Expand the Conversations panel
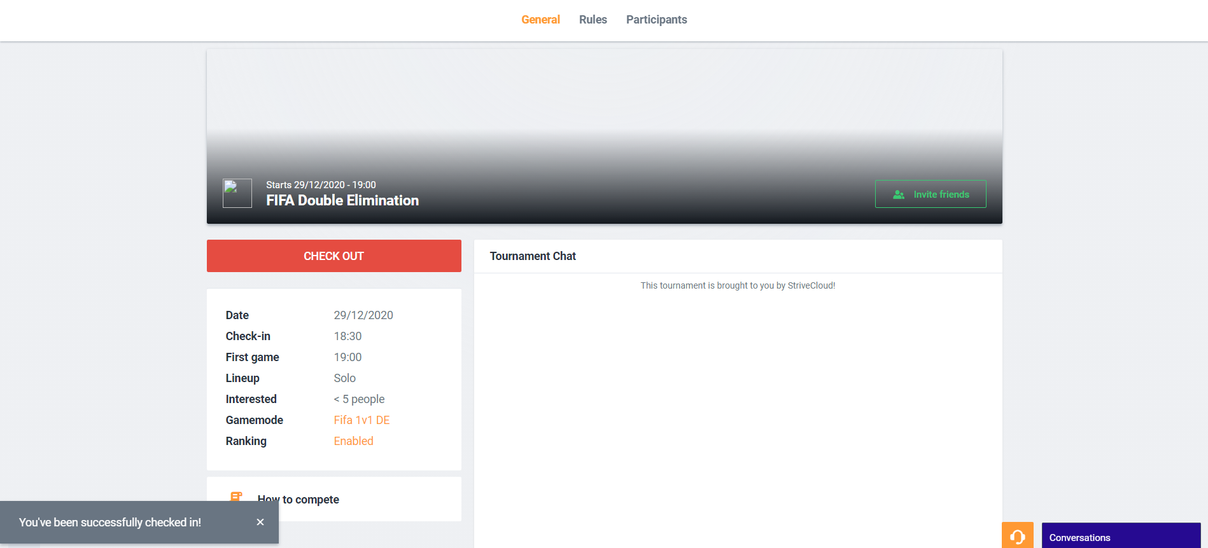The width and height of the screenshot is (1208, 548). pos(1120,537)
